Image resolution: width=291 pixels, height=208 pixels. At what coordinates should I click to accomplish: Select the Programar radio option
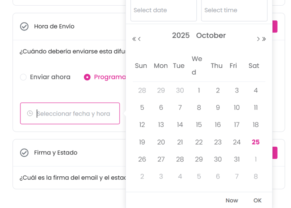click(x=87, y=77)
